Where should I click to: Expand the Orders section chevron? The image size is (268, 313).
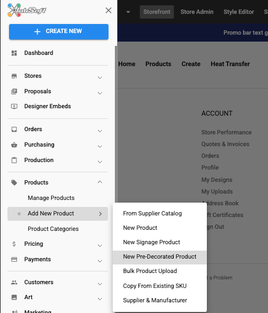coord(100,131)
